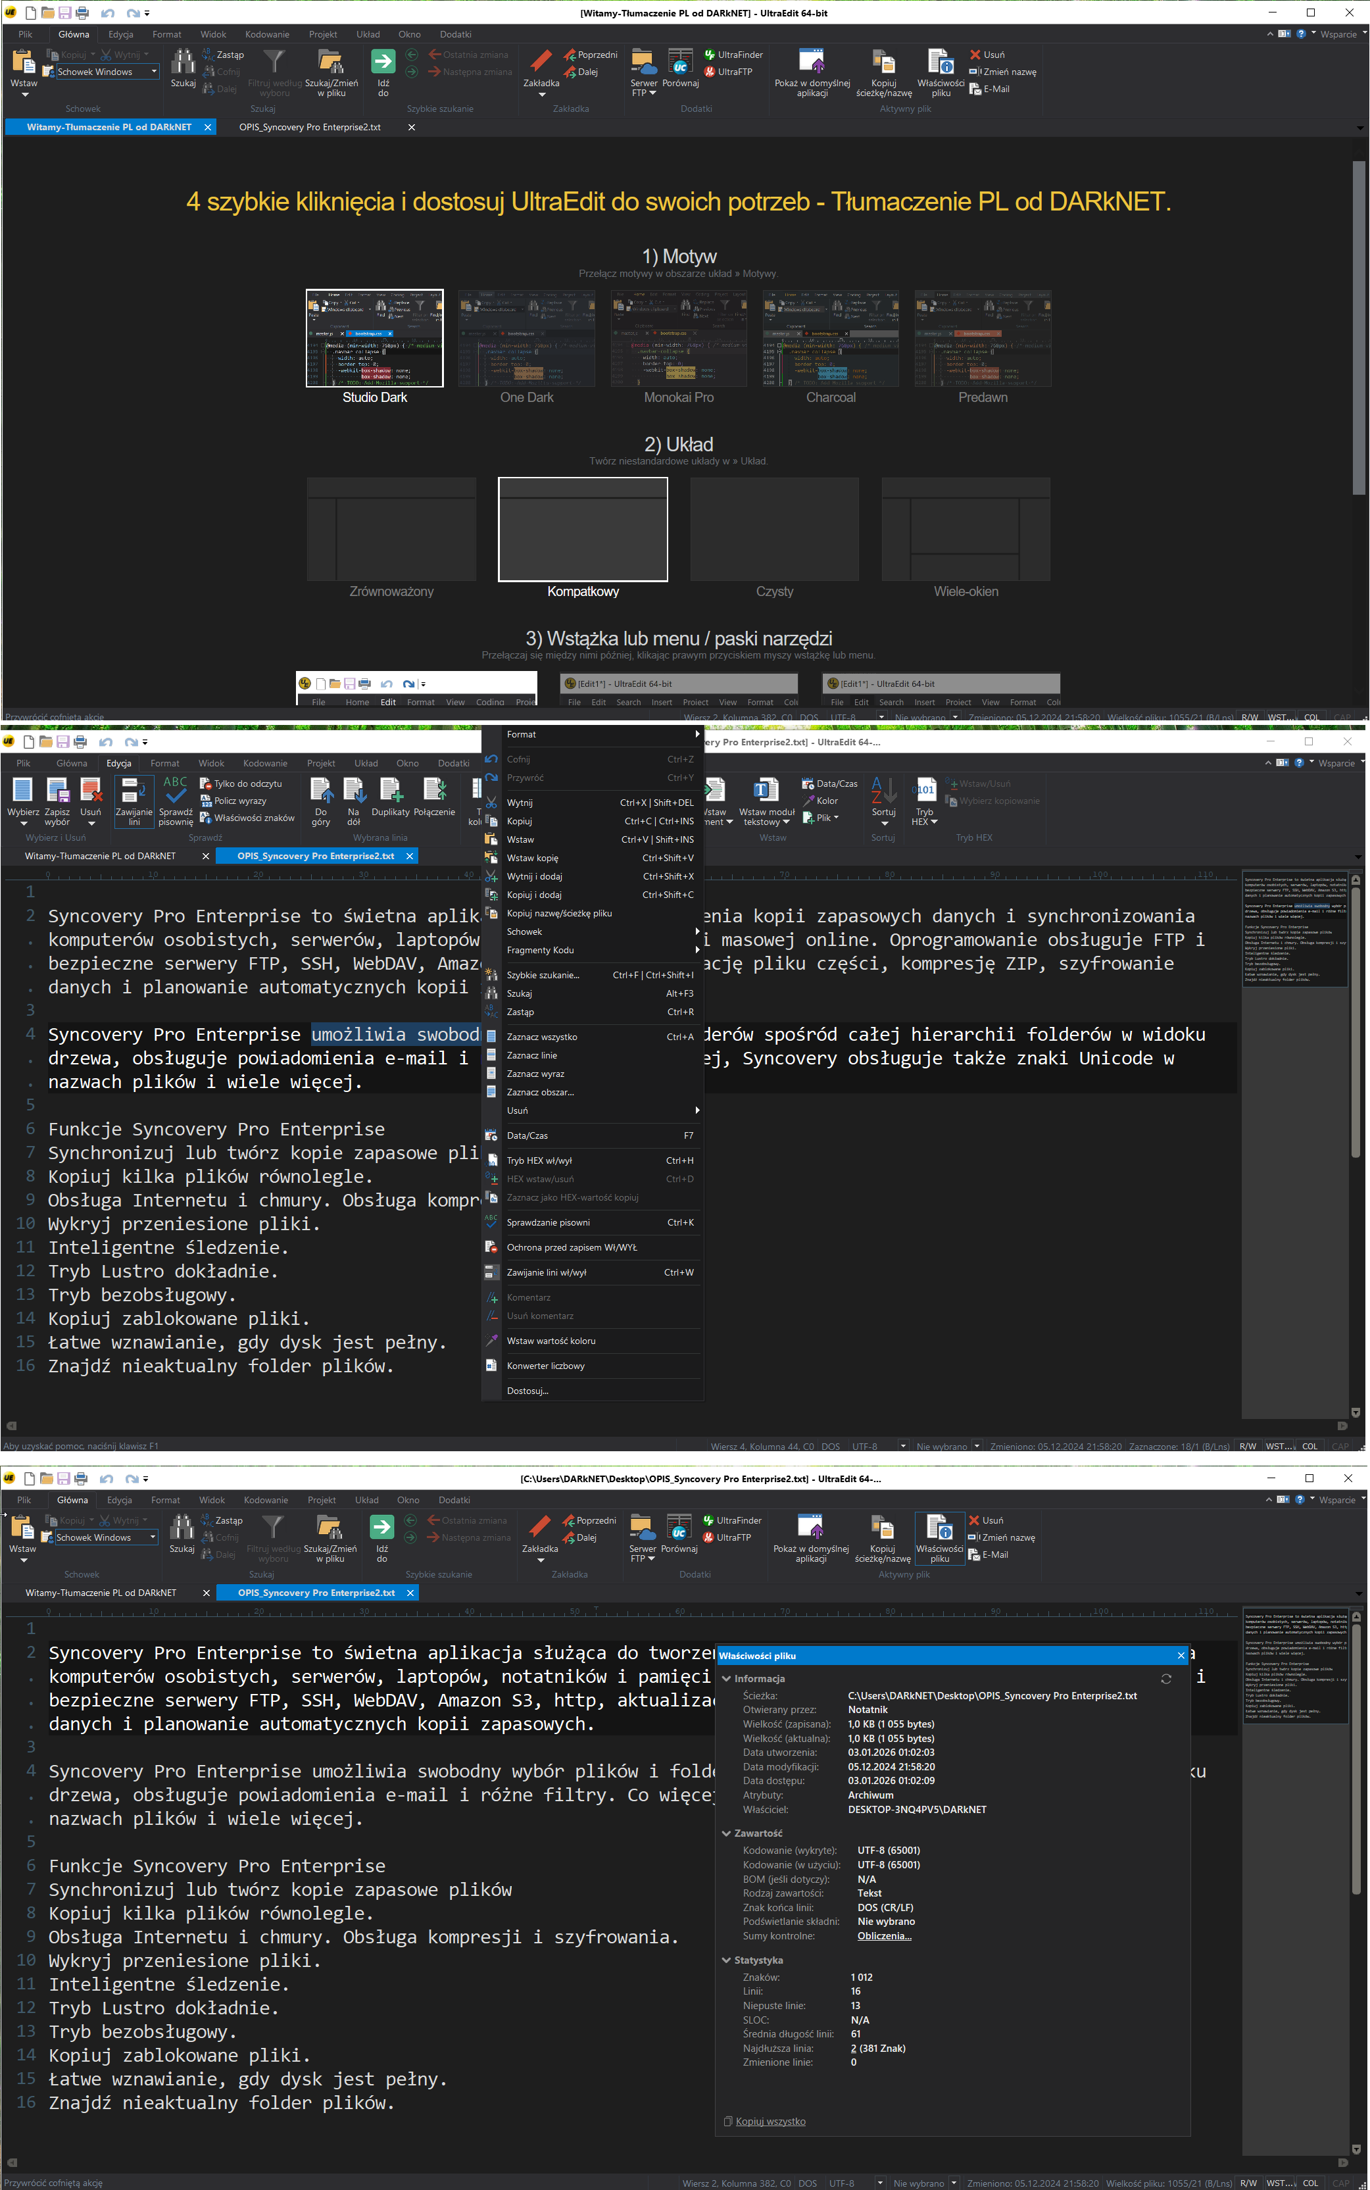Image resolution: width=1370 pixels, height=2190 pixels.
Task: Click the Duplikaty icon in Edycja ribbon
Action: (391, 791)
